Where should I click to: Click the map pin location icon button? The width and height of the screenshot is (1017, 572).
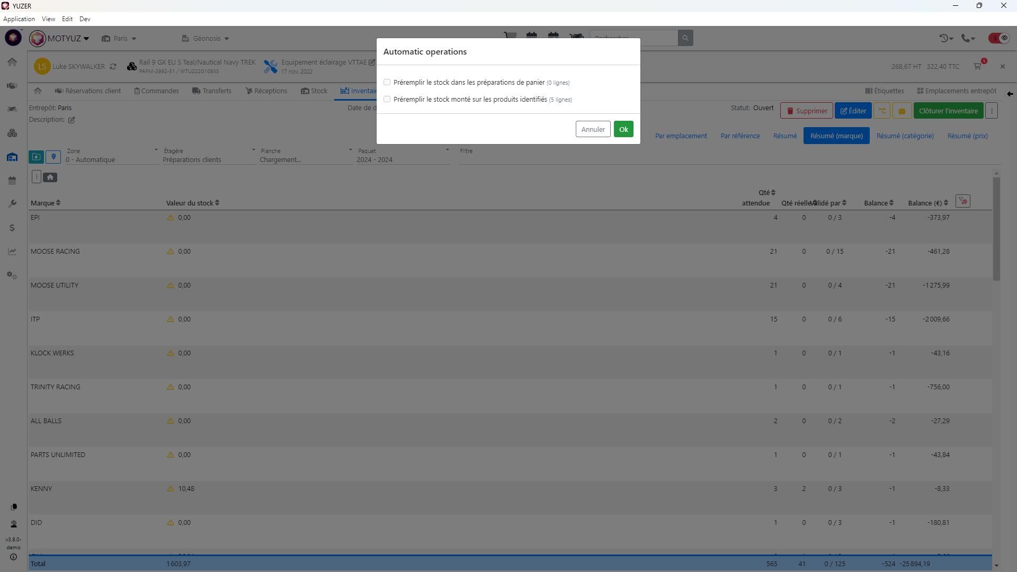pos(53,157)
